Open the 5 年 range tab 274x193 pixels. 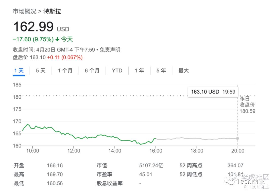[x=161, y=71]
